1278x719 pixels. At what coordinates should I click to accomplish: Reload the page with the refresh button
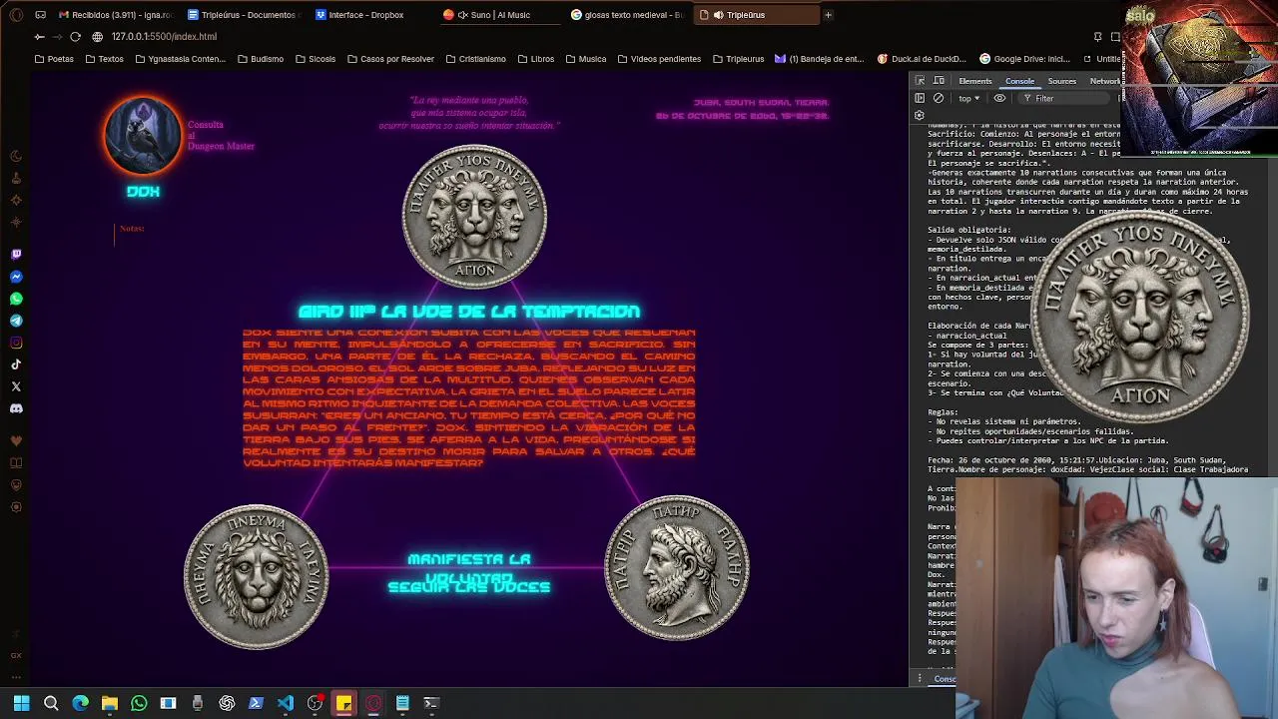tap(75, 37)
